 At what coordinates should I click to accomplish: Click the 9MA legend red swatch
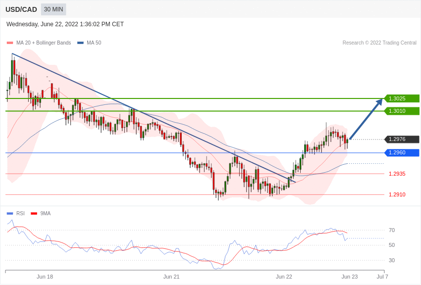coord(34,213)
